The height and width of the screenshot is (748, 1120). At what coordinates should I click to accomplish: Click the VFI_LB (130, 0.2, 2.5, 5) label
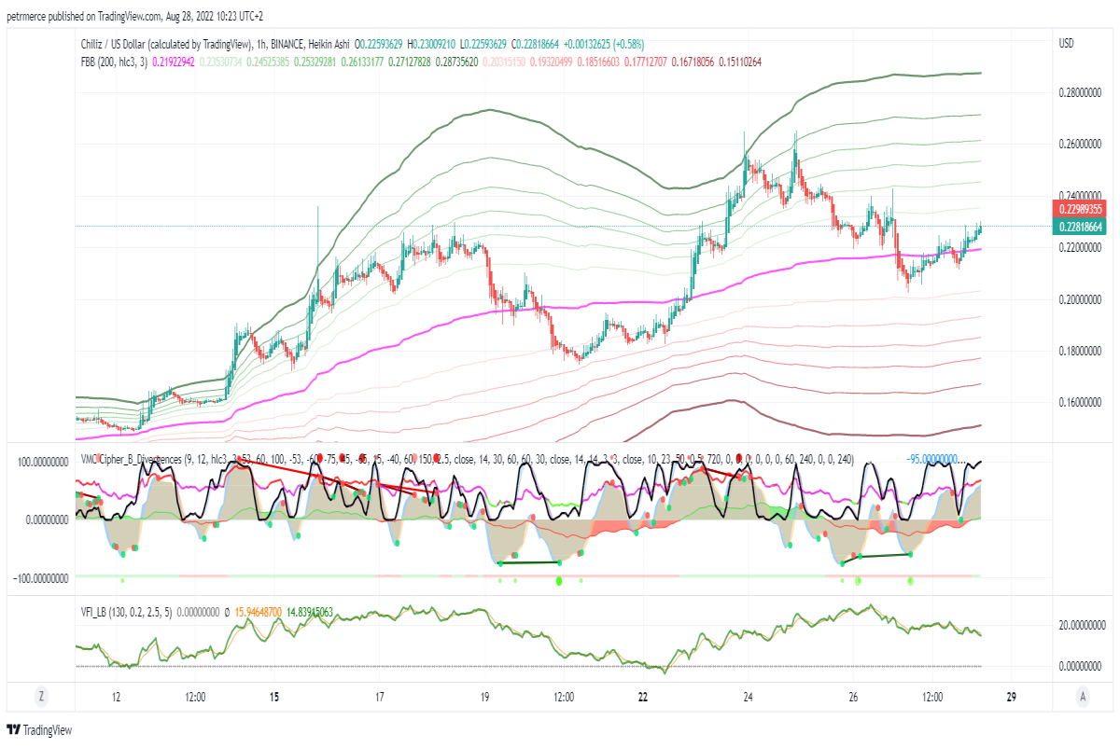pyautogui.click(x=126, y=613)
